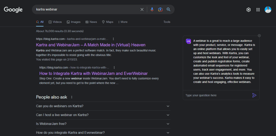Switch to the Maps tab

point(108,22)
